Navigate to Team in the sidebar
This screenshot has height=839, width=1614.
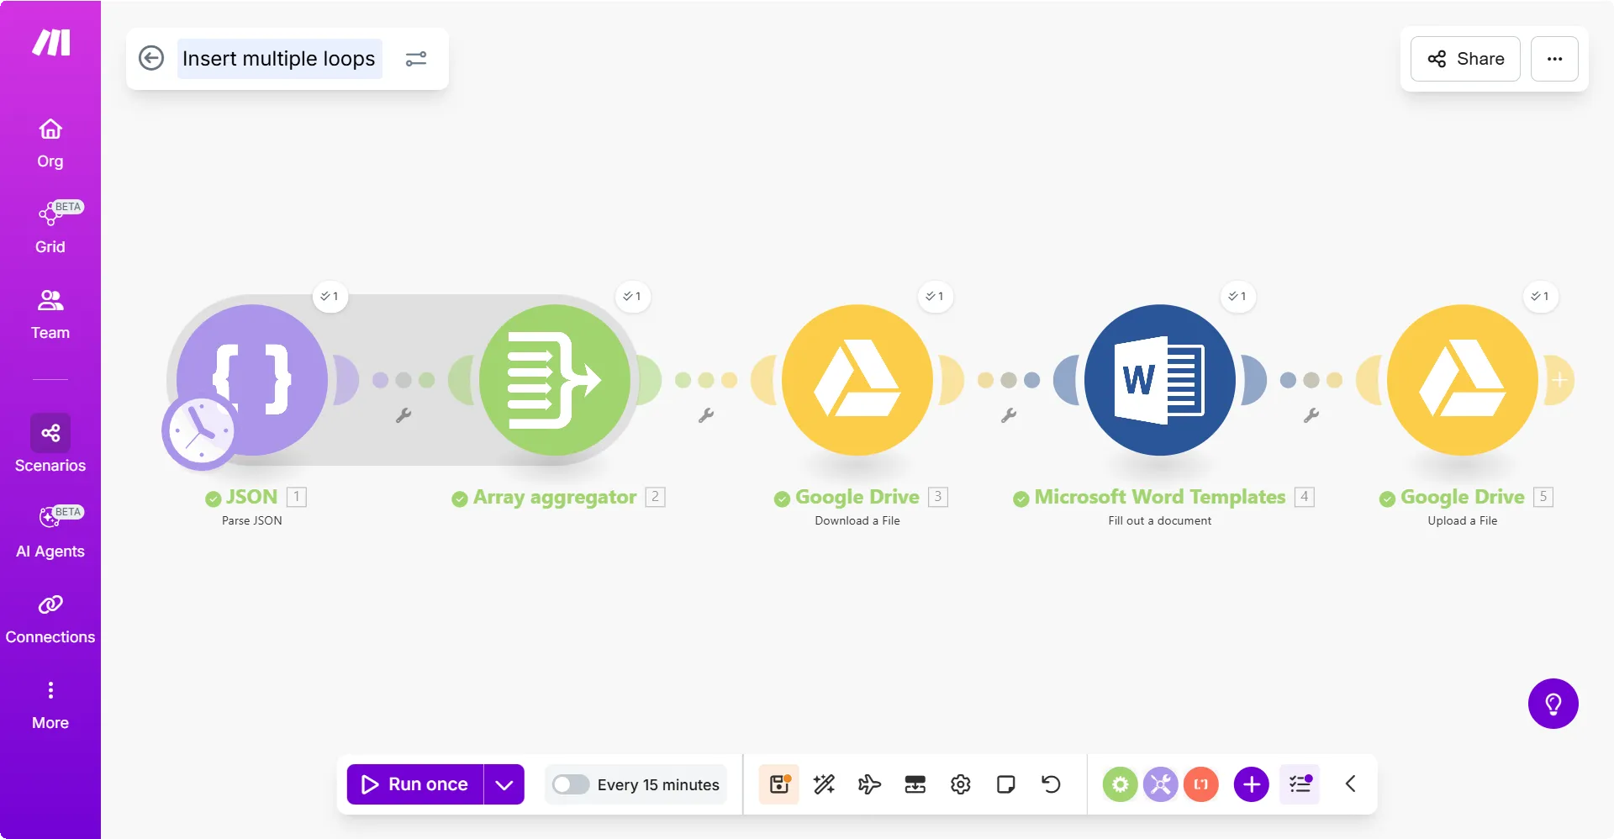pyautogui.click(x=50, y=315)
